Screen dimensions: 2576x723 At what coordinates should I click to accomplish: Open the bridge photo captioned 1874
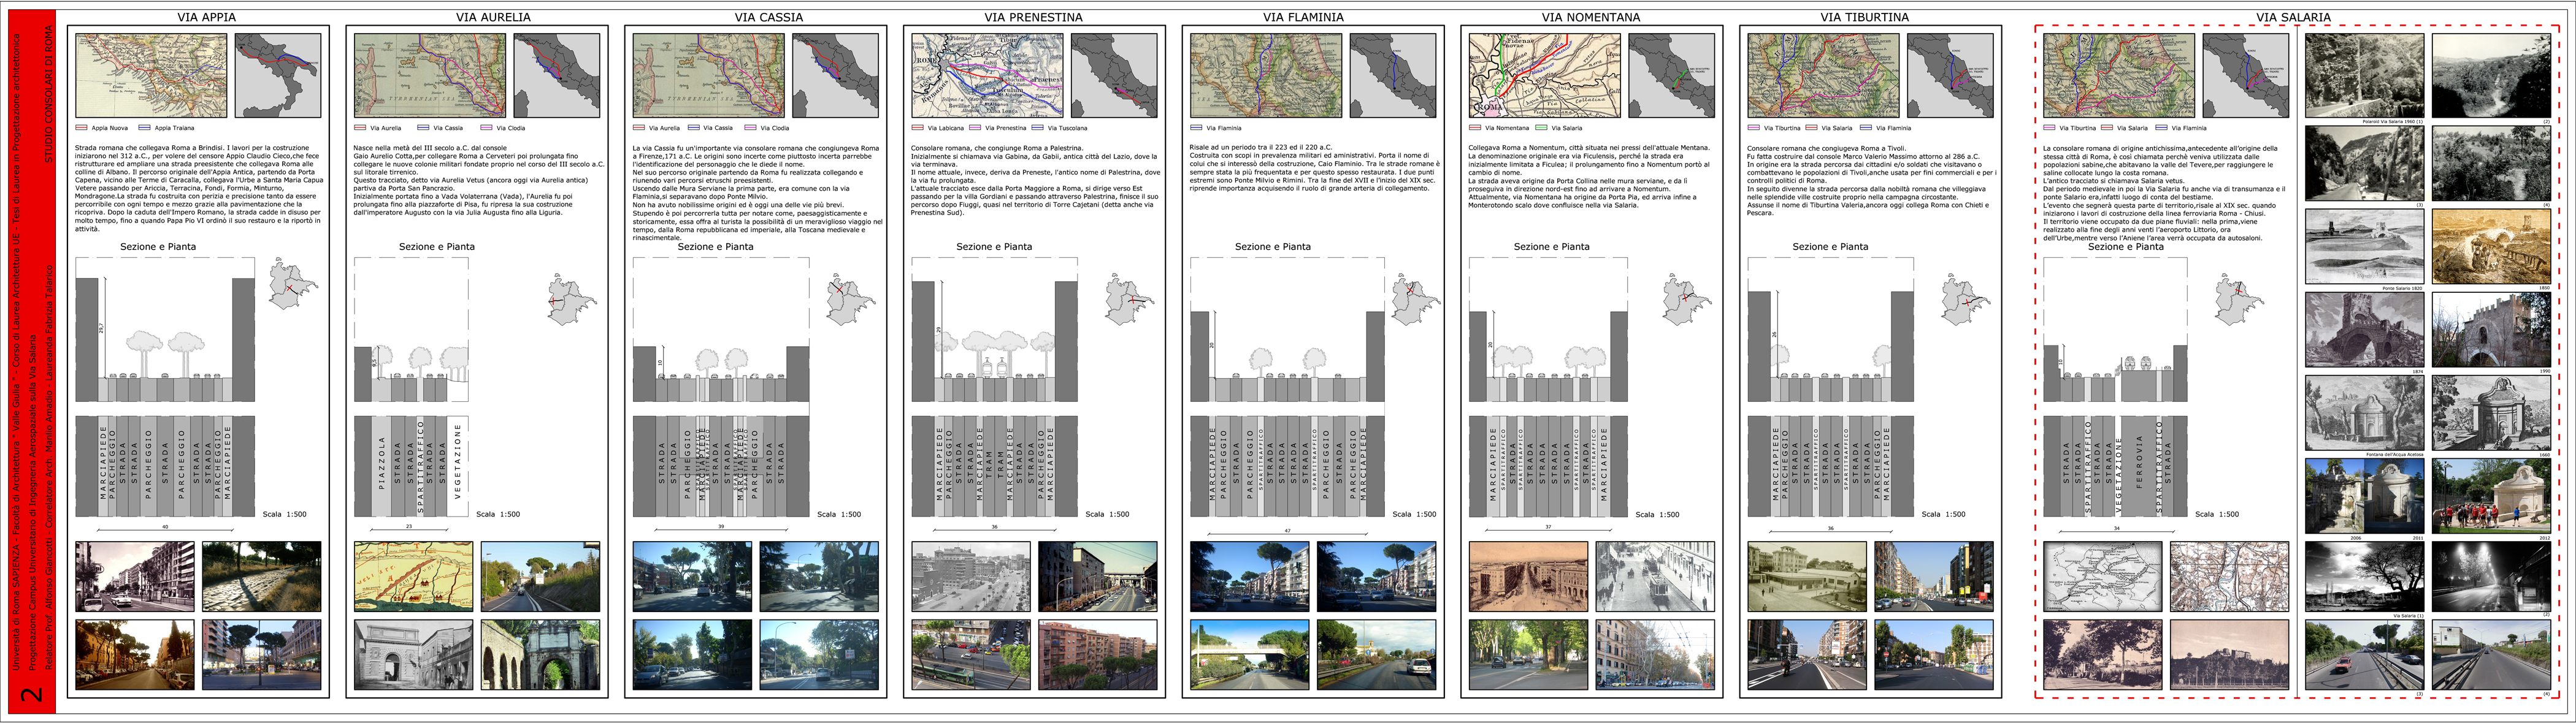(2364, 330)
